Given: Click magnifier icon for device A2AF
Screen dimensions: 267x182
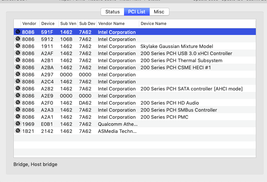Looking at the screenshot, I should [18, 53].
